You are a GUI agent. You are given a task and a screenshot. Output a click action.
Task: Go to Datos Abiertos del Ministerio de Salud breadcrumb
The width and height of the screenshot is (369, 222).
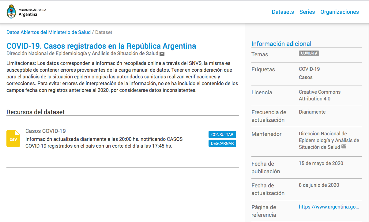(48, 32)
